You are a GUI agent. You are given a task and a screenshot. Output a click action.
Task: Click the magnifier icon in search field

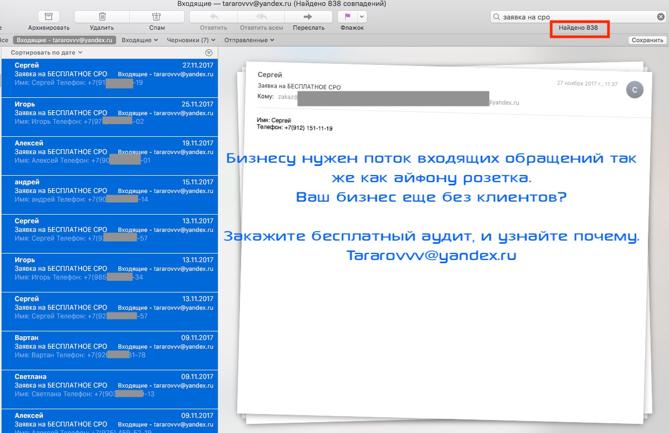click(x=496, y=17)
